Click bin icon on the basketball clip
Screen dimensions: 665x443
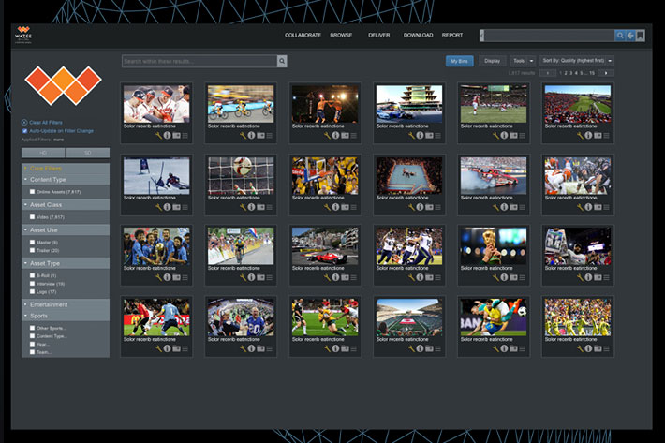click(x=346, y=207)
